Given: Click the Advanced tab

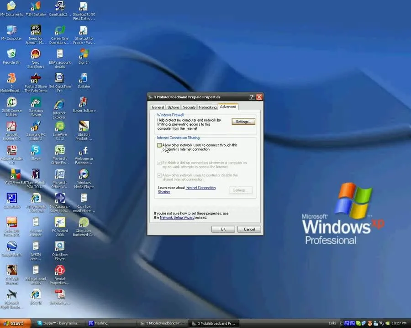Looking at the screenshot, I should [x=228, y=107].
